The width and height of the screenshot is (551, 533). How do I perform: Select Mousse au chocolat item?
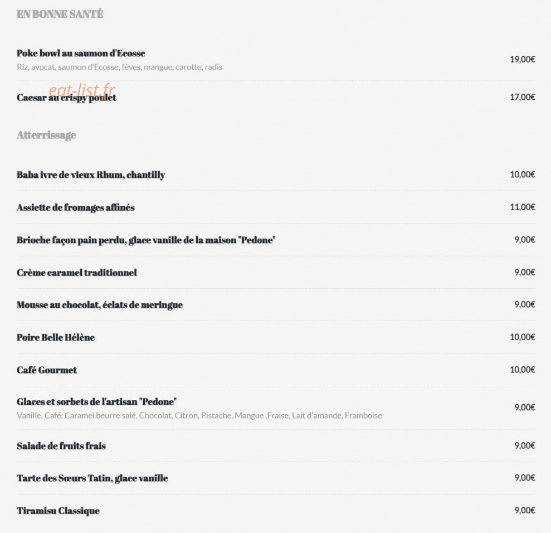point(100,305)
